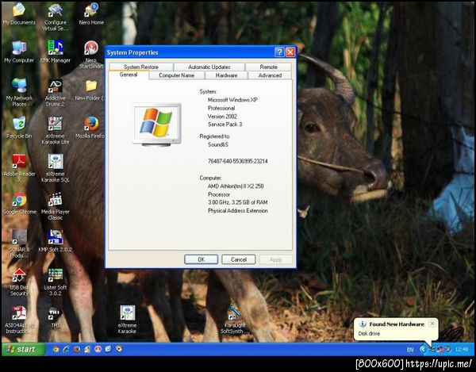Open the Remote tab

(269, 67)
